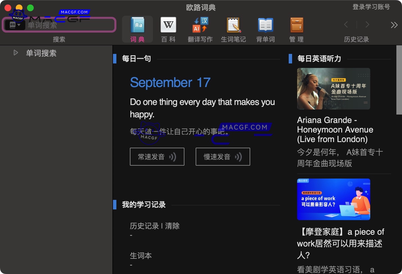Click the search 搜索 magnifier area
The width and height of the screenshot is (402, 274).
tap(59, 39)
